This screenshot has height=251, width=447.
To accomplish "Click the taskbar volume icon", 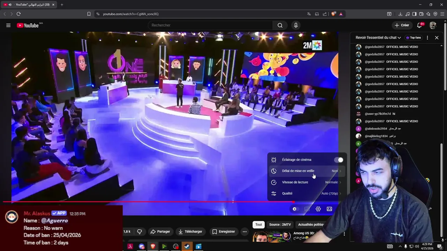I will [416, 246].
